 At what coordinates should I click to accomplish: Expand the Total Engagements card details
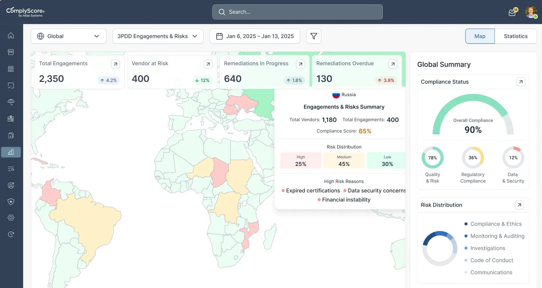[x=116, y=64]
